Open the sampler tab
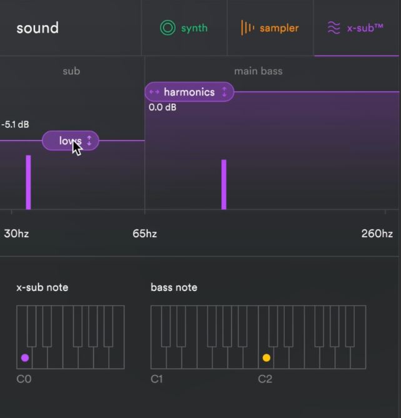The image size is (401, 418). pyautogui.click(x=270, y=28)
